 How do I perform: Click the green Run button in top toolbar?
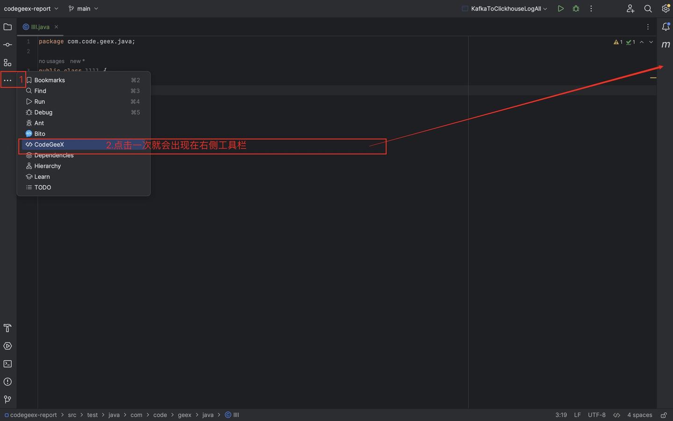pyautogui.click(x=560, y=8)
